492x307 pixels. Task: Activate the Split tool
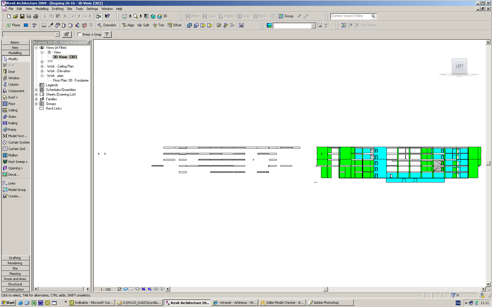tap(143, 25)
